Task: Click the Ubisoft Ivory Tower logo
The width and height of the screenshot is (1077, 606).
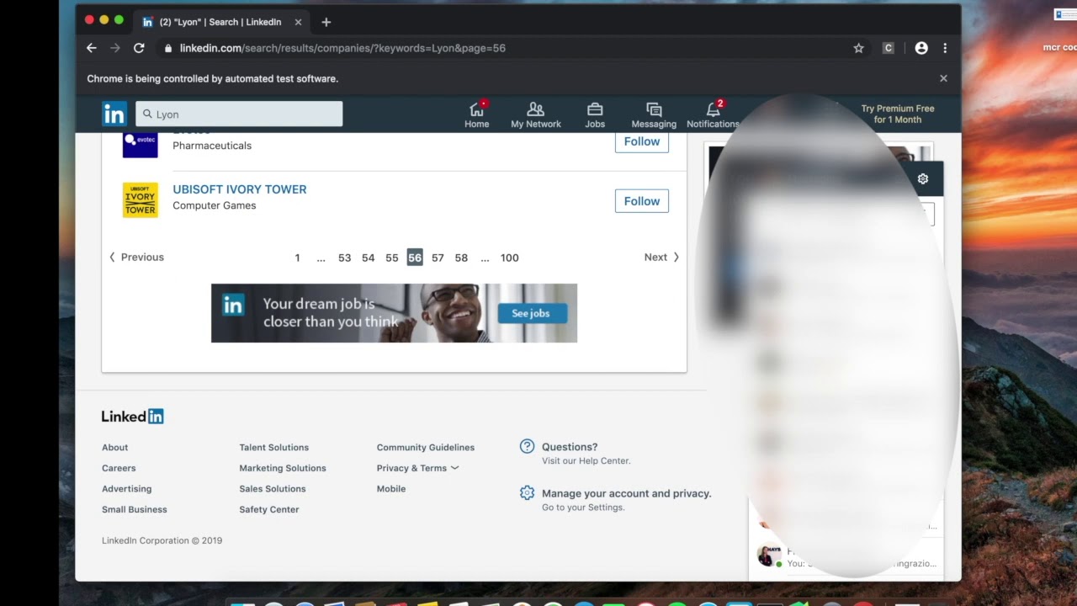Action: [141, 200]
